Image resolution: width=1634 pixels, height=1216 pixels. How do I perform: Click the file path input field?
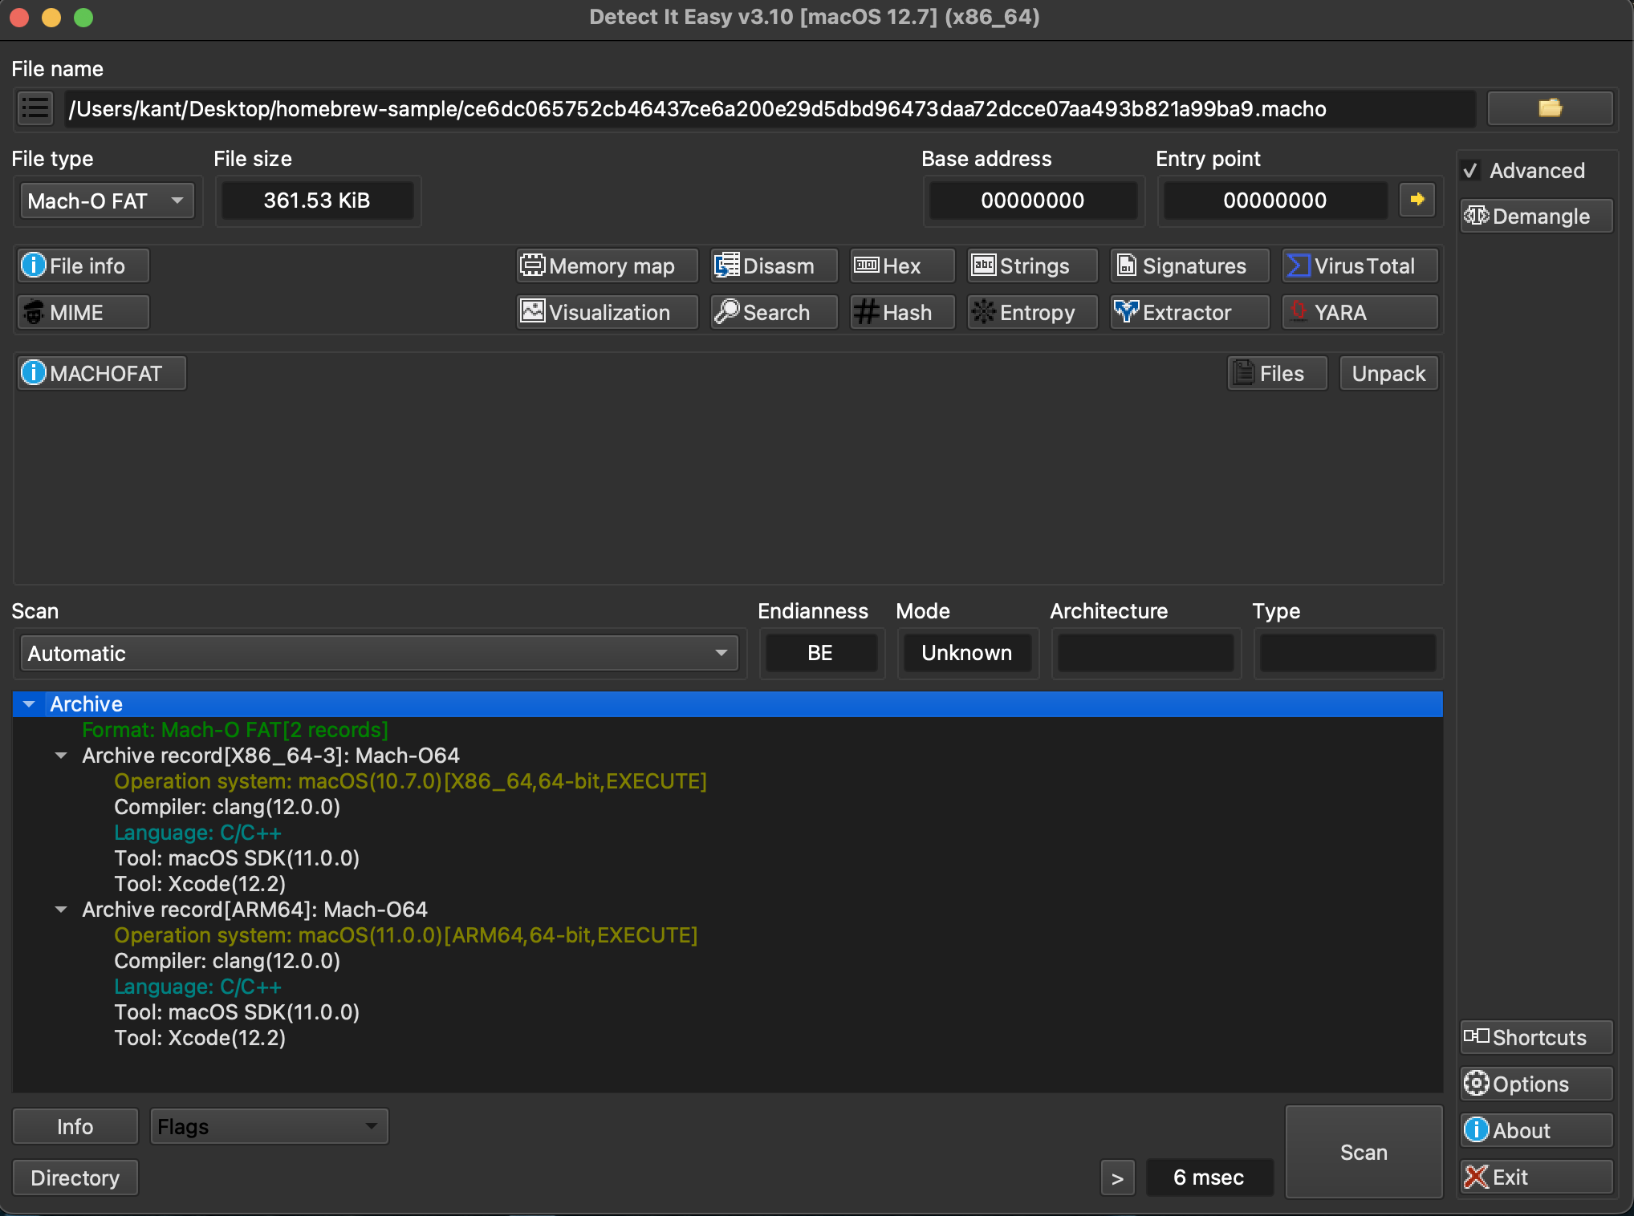tap(769, 108)
